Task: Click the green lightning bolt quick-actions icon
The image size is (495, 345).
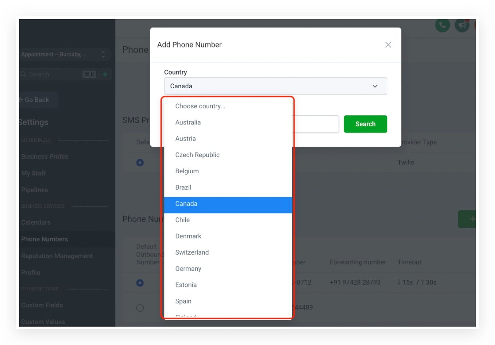Action: [x=105, y=74]
